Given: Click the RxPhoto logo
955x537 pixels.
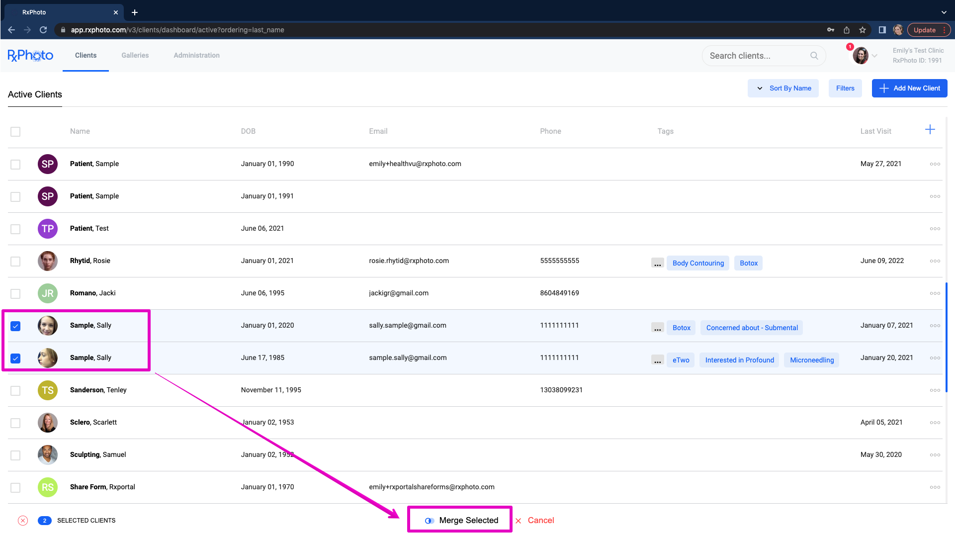Looking at the screenshot, I should tap(30, 55).
